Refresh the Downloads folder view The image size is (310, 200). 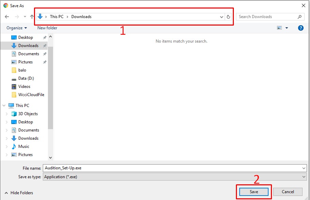coord(228,17)
